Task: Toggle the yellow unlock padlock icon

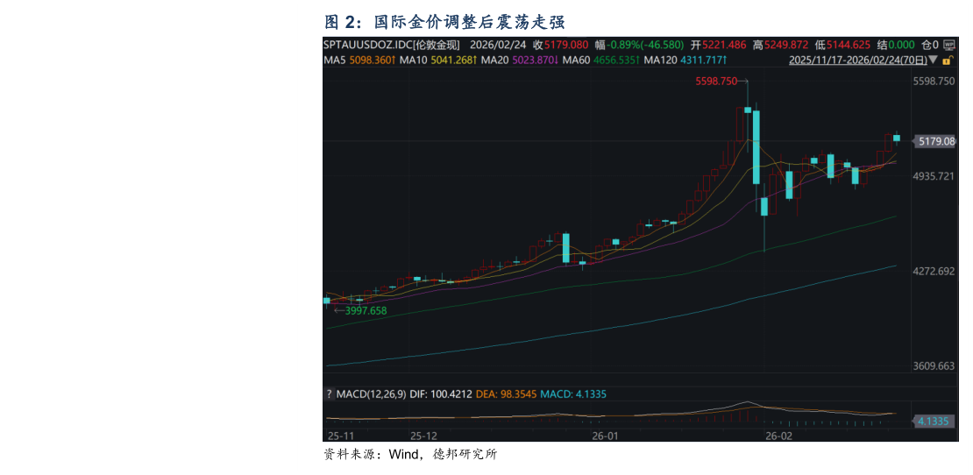Action: [x=947, y=60]
